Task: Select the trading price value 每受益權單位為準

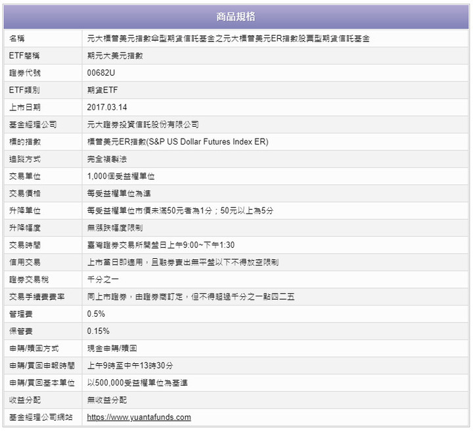Action: tap(119, 193)
